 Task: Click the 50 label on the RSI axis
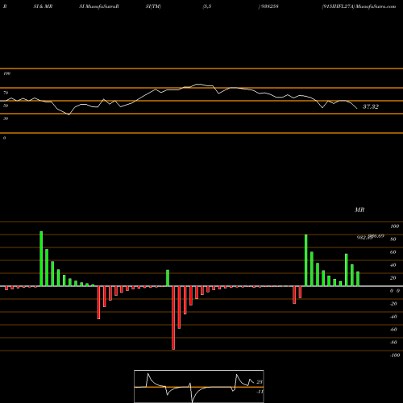pos(6,106)
